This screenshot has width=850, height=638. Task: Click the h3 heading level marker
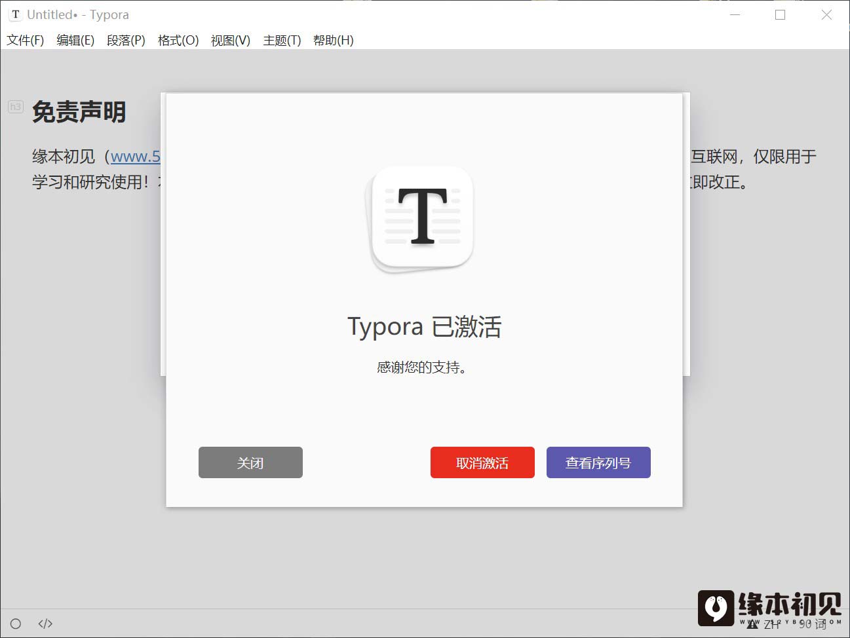(x=16, y=107)
